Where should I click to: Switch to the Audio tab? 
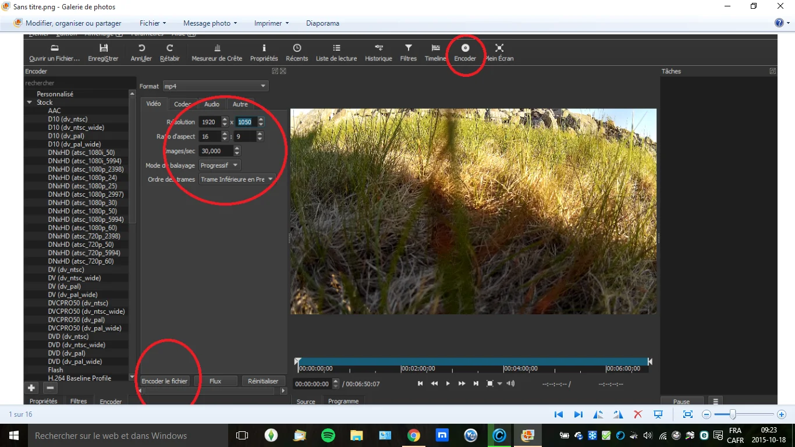pos(212,104)
